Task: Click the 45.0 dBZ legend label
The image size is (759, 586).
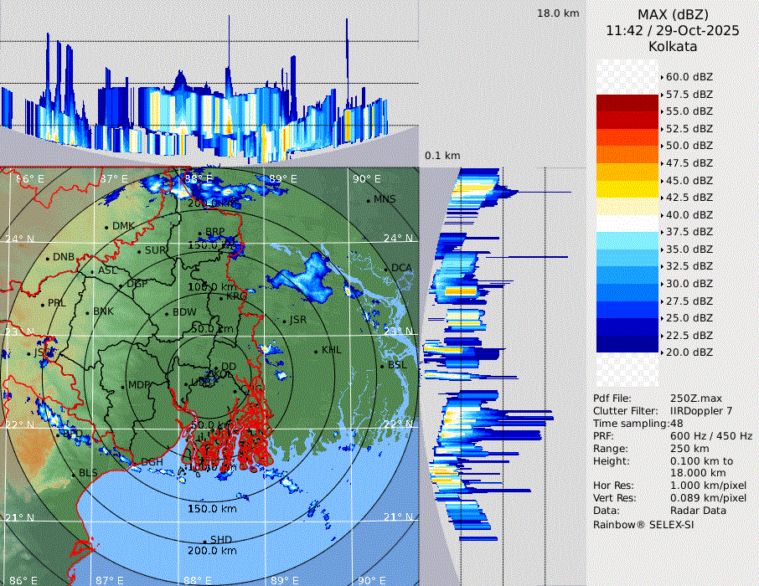Action: [x=689, y=180]
